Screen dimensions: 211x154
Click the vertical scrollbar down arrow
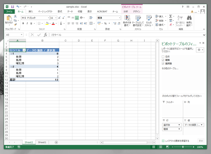(157, 139)
